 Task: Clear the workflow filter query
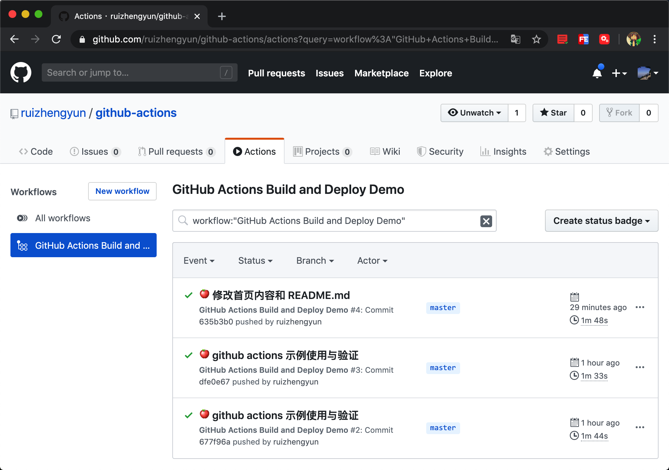click(x=486, y=221)
